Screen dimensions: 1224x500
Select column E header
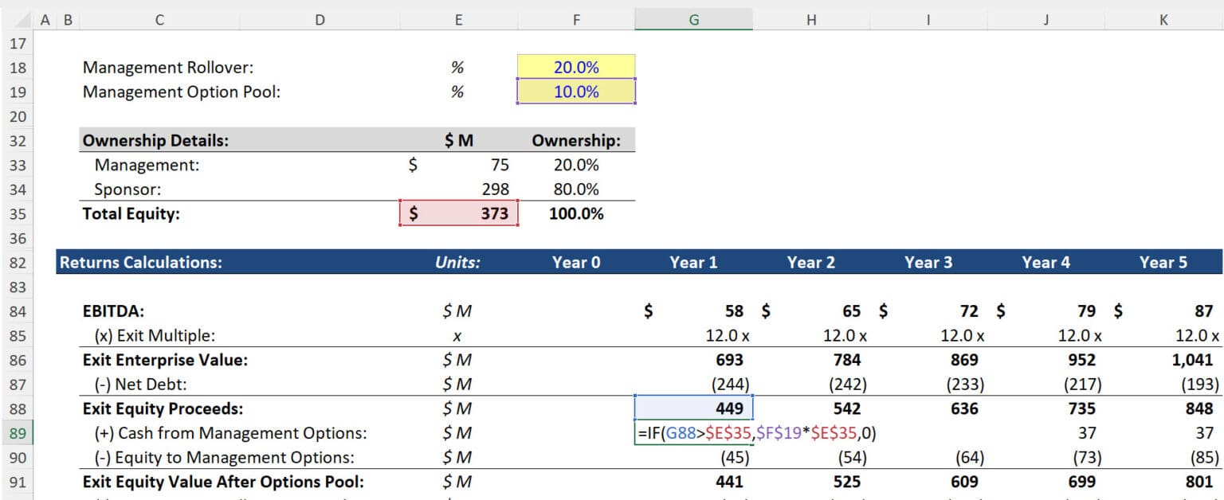[459, 18]
